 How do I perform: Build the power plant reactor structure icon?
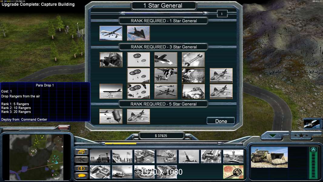(x=100, y=157)
